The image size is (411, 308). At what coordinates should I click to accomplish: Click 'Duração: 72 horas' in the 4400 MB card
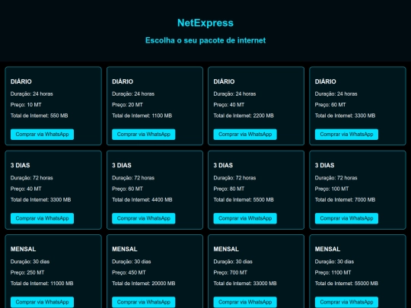[133, 178]
